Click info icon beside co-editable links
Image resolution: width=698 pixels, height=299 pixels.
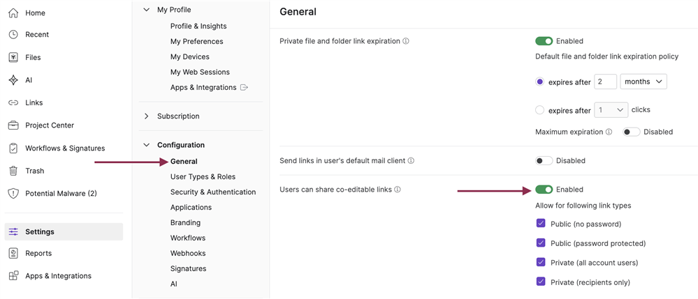tap(397, 190)
